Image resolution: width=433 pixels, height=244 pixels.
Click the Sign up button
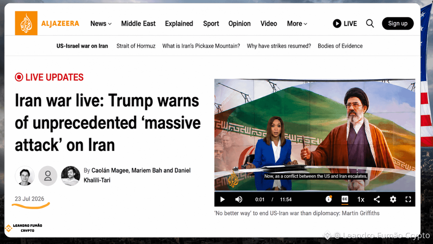pyautogui.click(x=398, y=23)
